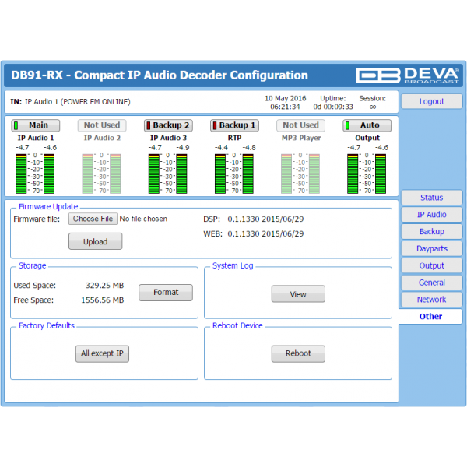Click the Output level meter
The width and height of the screenshot is (467, 467).
pos(367,174)
